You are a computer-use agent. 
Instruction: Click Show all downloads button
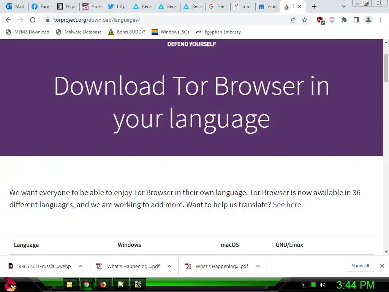[x=360, y=266]
